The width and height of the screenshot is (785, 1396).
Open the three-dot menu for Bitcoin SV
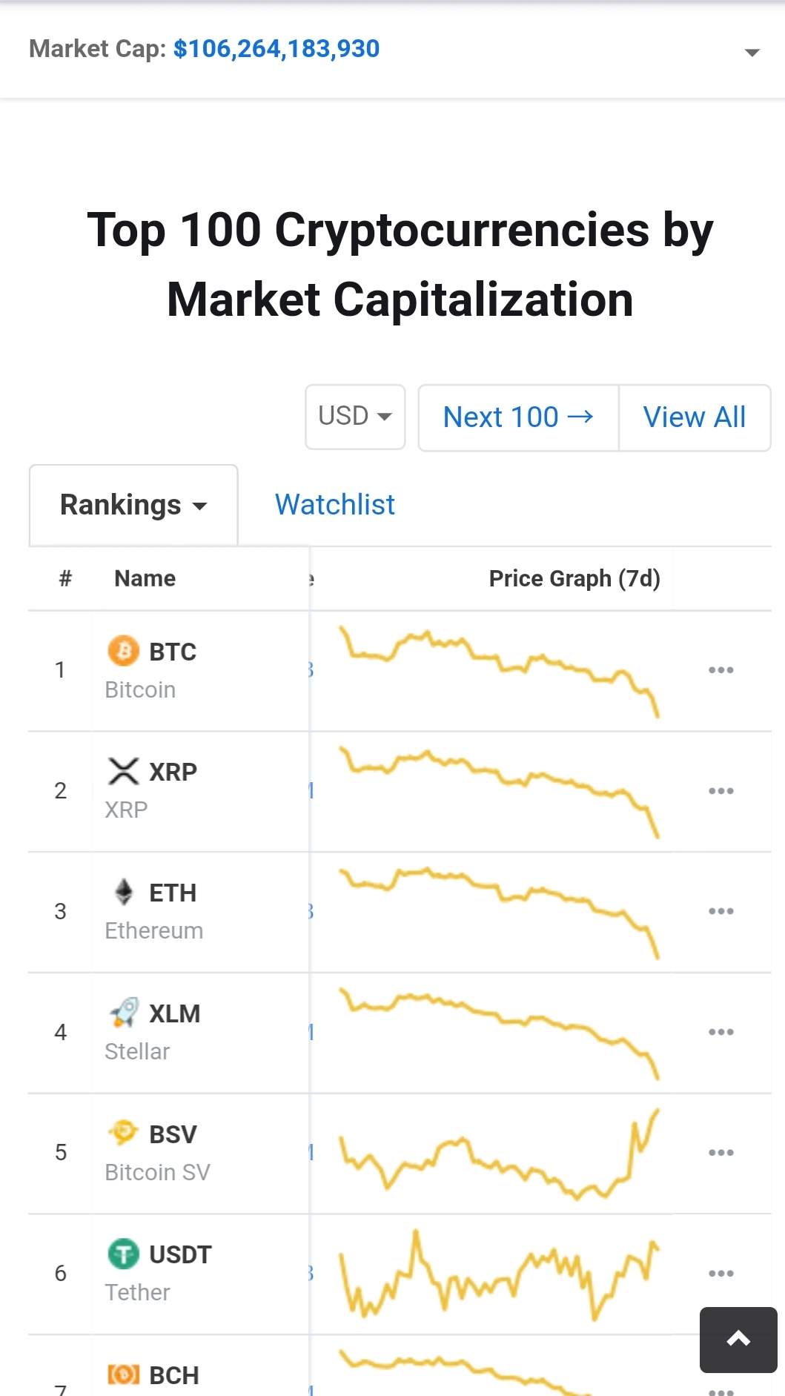click(x=721, y=1153)
